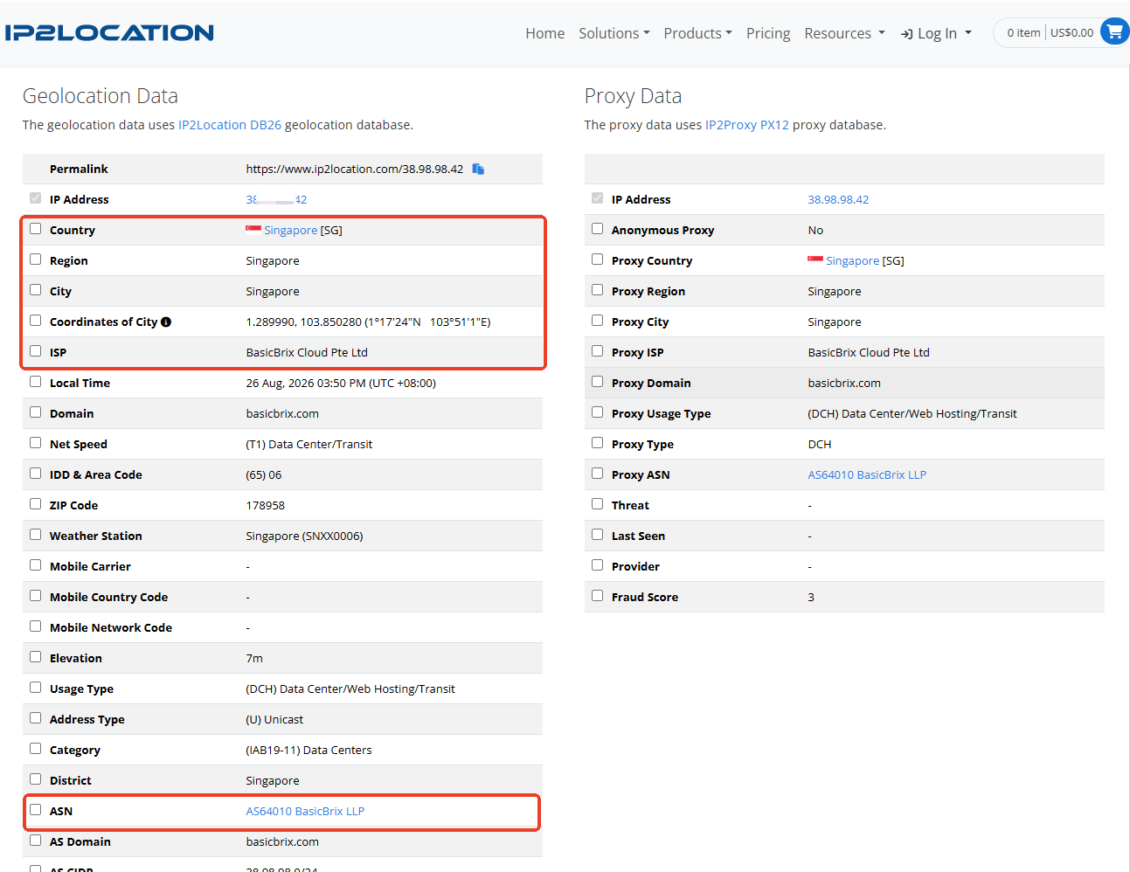
Task: Open the Resources dropdown menu
Action: click(844, 33)
